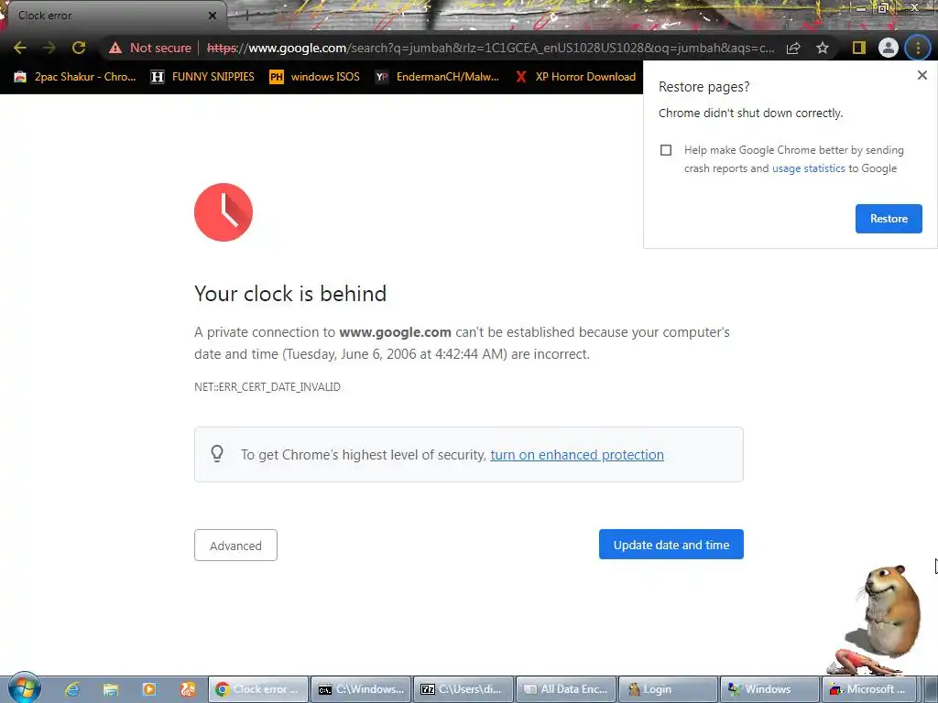Click the Advanced button

click(235, 546)
